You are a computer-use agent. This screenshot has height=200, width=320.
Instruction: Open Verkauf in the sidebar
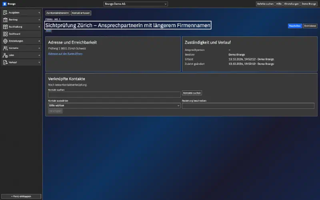tap(22, 62)
